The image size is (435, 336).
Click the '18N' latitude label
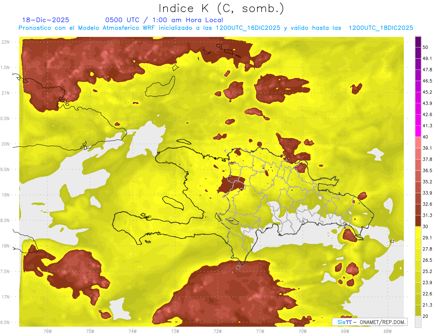click(x=6, y=246)
